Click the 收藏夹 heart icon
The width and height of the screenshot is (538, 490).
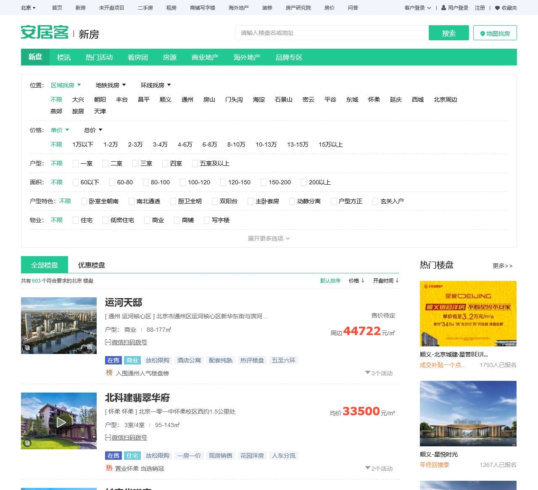click(498, 7)
